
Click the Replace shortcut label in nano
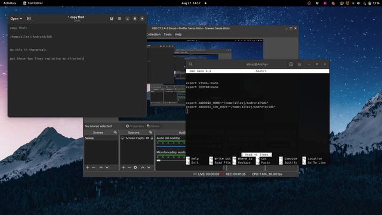point(244,162)
